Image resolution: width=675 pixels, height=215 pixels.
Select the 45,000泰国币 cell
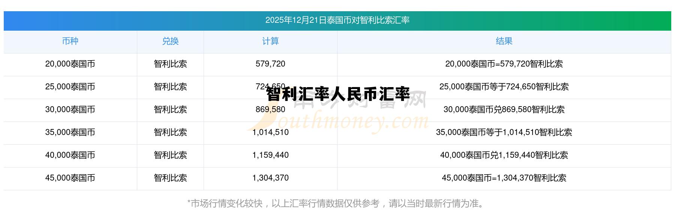pos(70,178)
